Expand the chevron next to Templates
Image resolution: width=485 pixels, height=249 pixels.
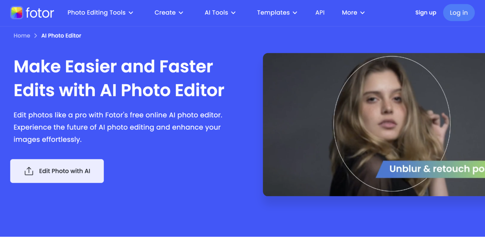click(295, 13)
